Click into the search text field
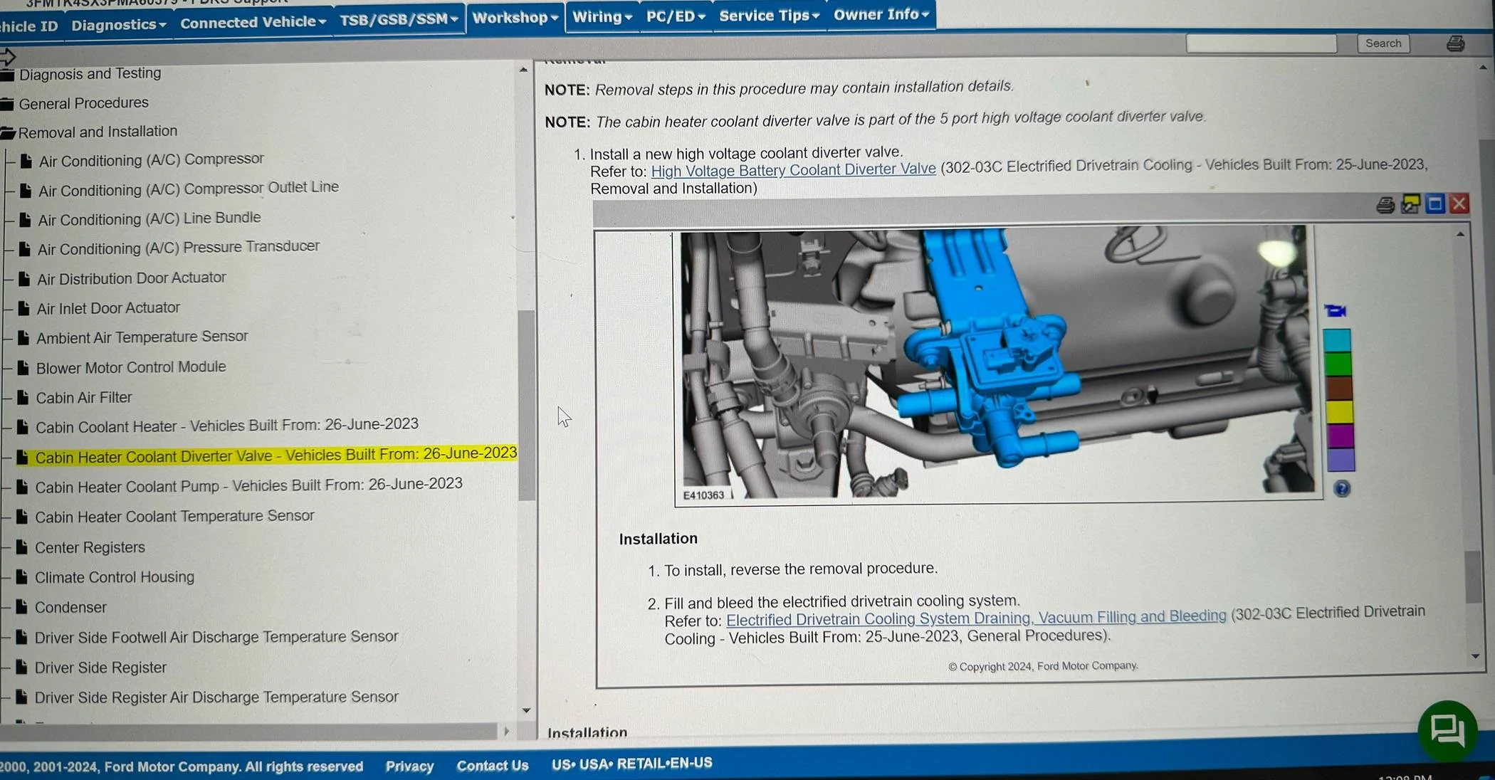 pyautogui.click(x=1261, y=44)
